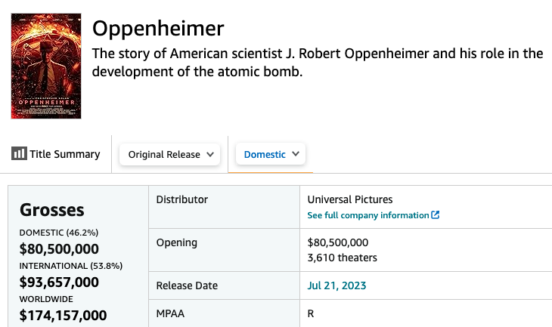Viewport: 552px width, 327px height.
Task: Click the chevron arrow in Original Release
Action: point(210,154)
